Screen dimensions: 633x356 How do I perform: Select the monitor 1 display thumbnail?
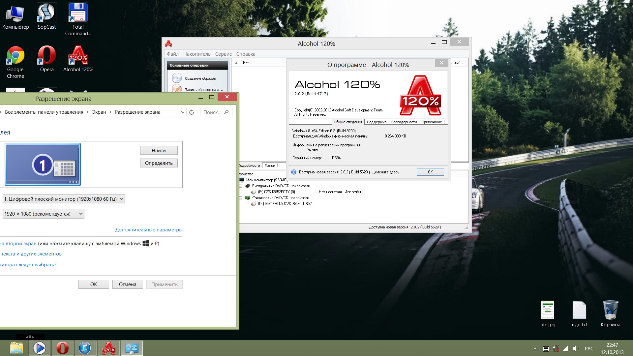click(x=43, y=164)
